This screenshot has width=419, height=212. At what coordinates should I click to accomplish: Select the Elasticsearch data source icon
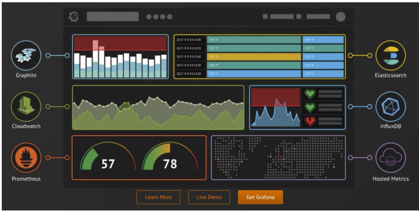(x=391, y=55)
